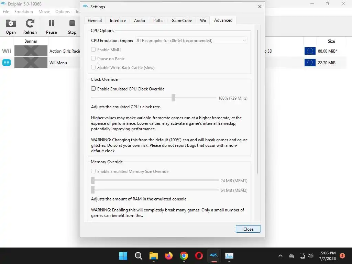Open the Emulation menu
The image size is (352, 264).
coord(24,12)
